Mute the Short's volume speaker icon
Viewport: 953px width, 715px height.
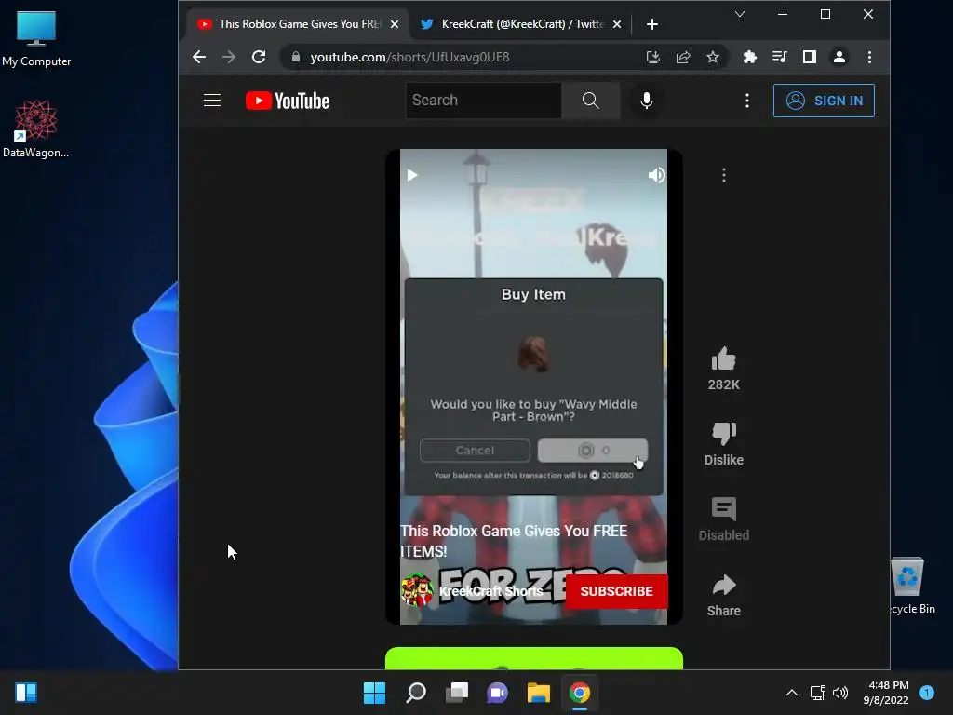point(656,175)
